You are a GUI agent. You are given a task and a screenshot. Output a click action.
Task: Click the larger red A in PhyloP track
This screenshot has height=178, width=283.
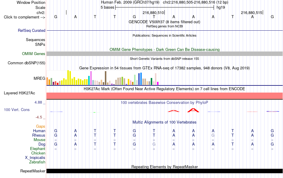(193, 110)
